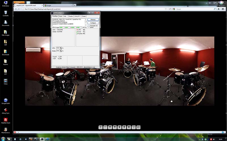Pan the panorama left with arrow button
The image size is (227, 141).
(110, 127)
